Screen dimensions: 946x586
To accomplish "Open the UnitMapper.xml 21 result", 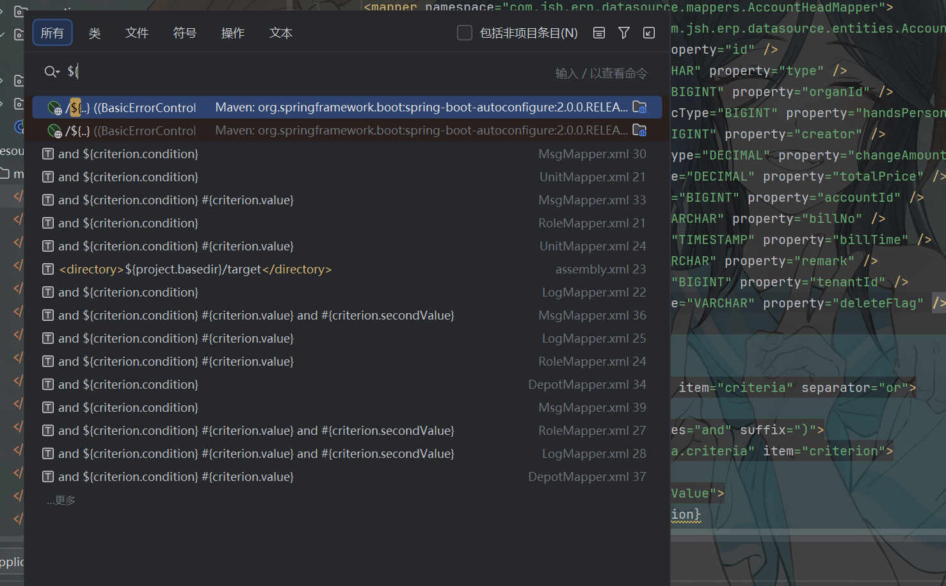I will coord(347,177).
